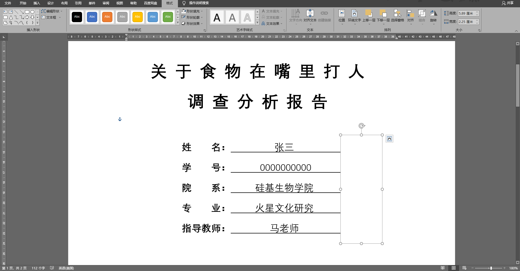Switch to the Baidu Netdisk (百度网盘) tab
Viewport: 520px width, 271px height.
pos(151,3)
